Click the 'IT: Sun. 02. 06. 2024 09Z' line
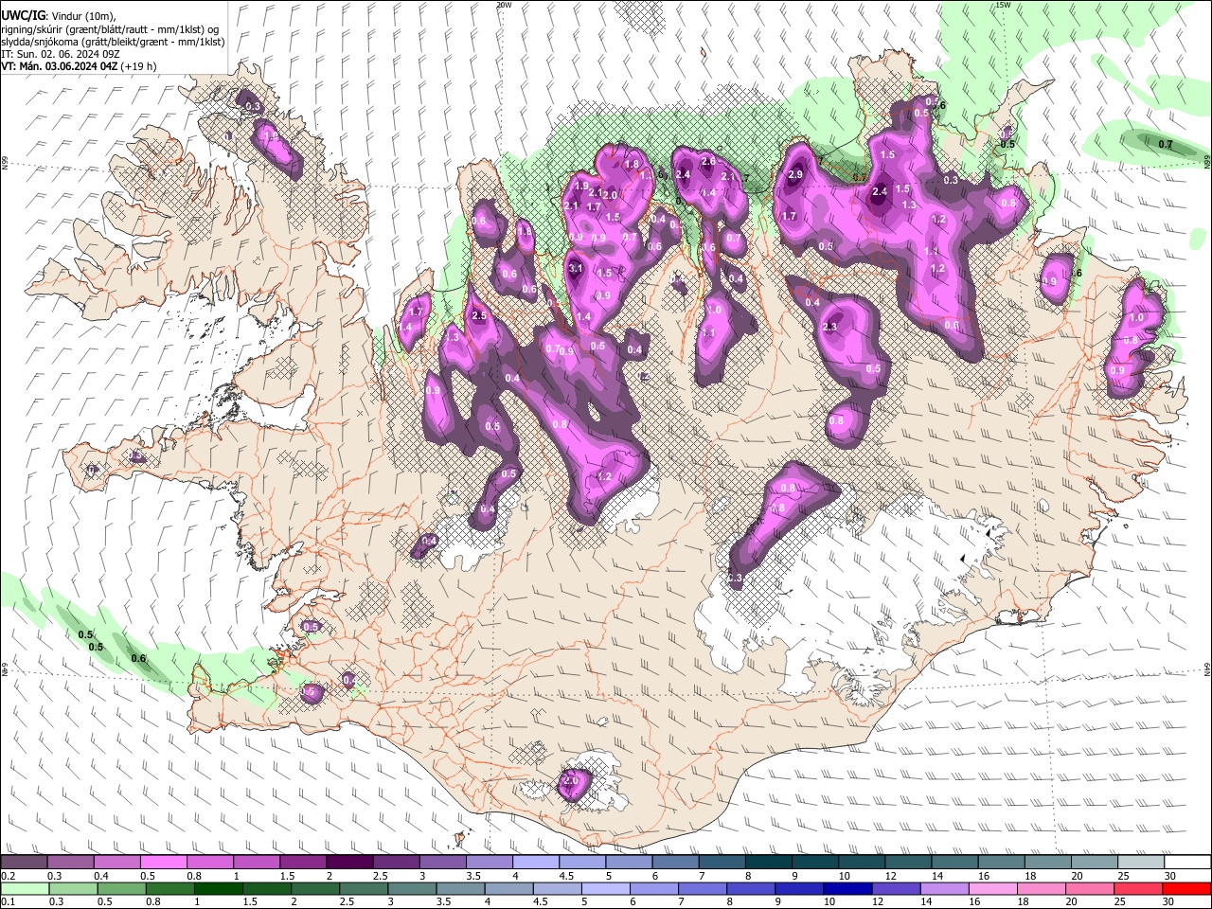 [60, 54]
